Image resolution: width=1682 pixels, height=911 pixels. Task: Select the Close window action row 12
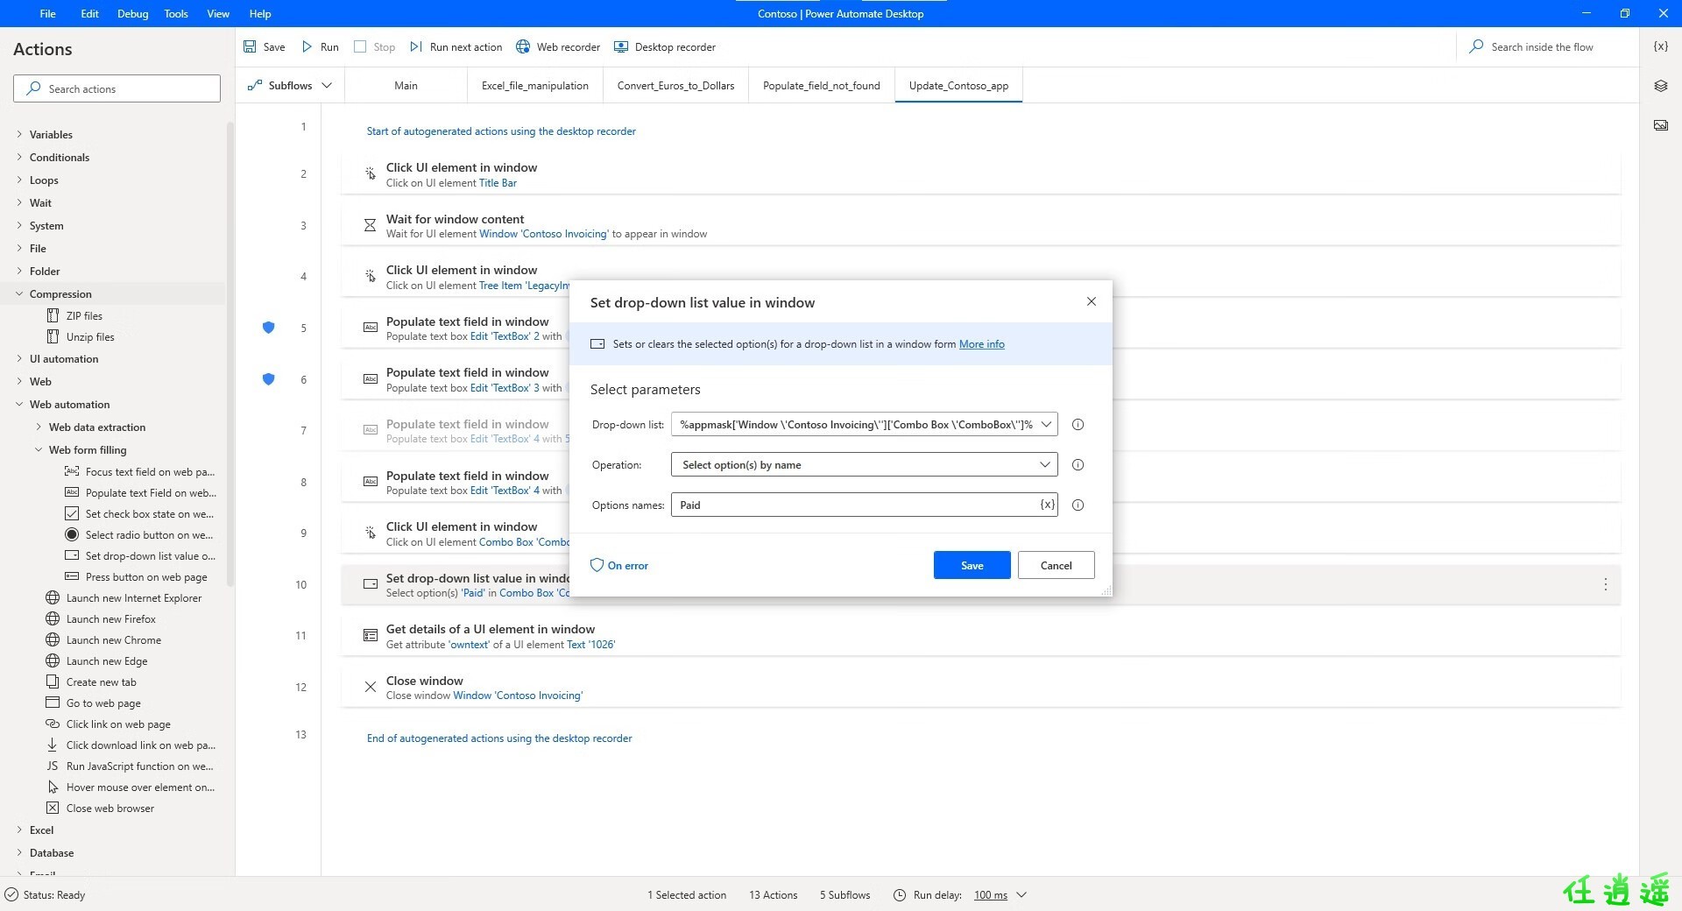pos(980,688)
